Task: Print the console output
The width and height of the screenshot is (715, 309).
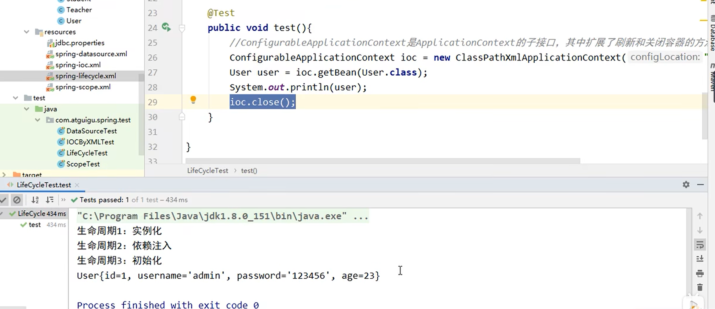Action: (700, 273)
